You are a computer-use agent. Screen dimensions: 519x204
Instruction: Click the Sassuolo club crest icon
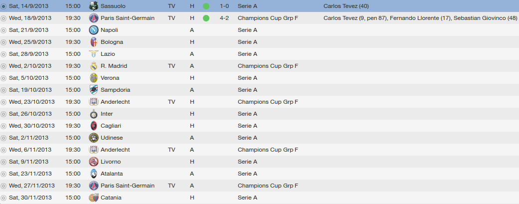click(x=93, y=6)
